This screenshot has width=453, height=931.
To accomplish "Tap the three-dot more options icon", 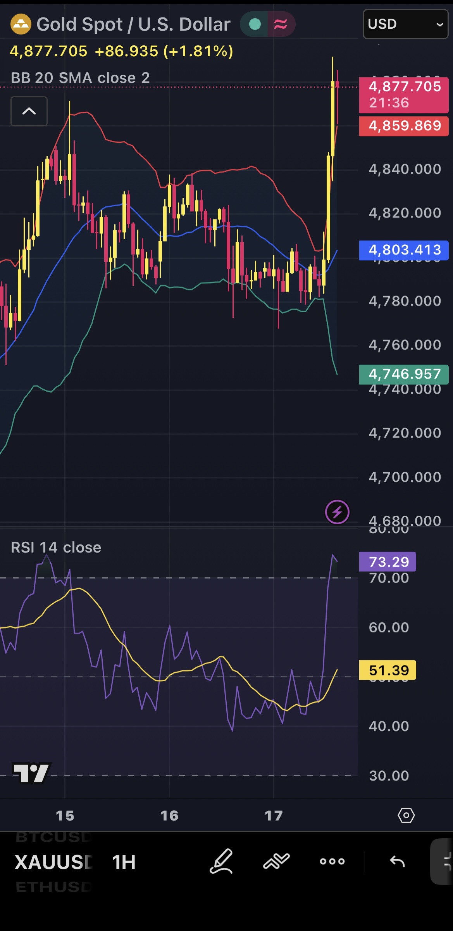I will tap(332, 862).
